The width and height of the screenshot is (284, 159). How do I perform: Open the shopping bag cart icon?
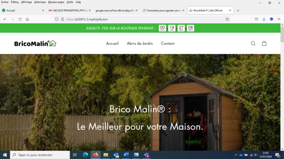(x=264, y=43)
